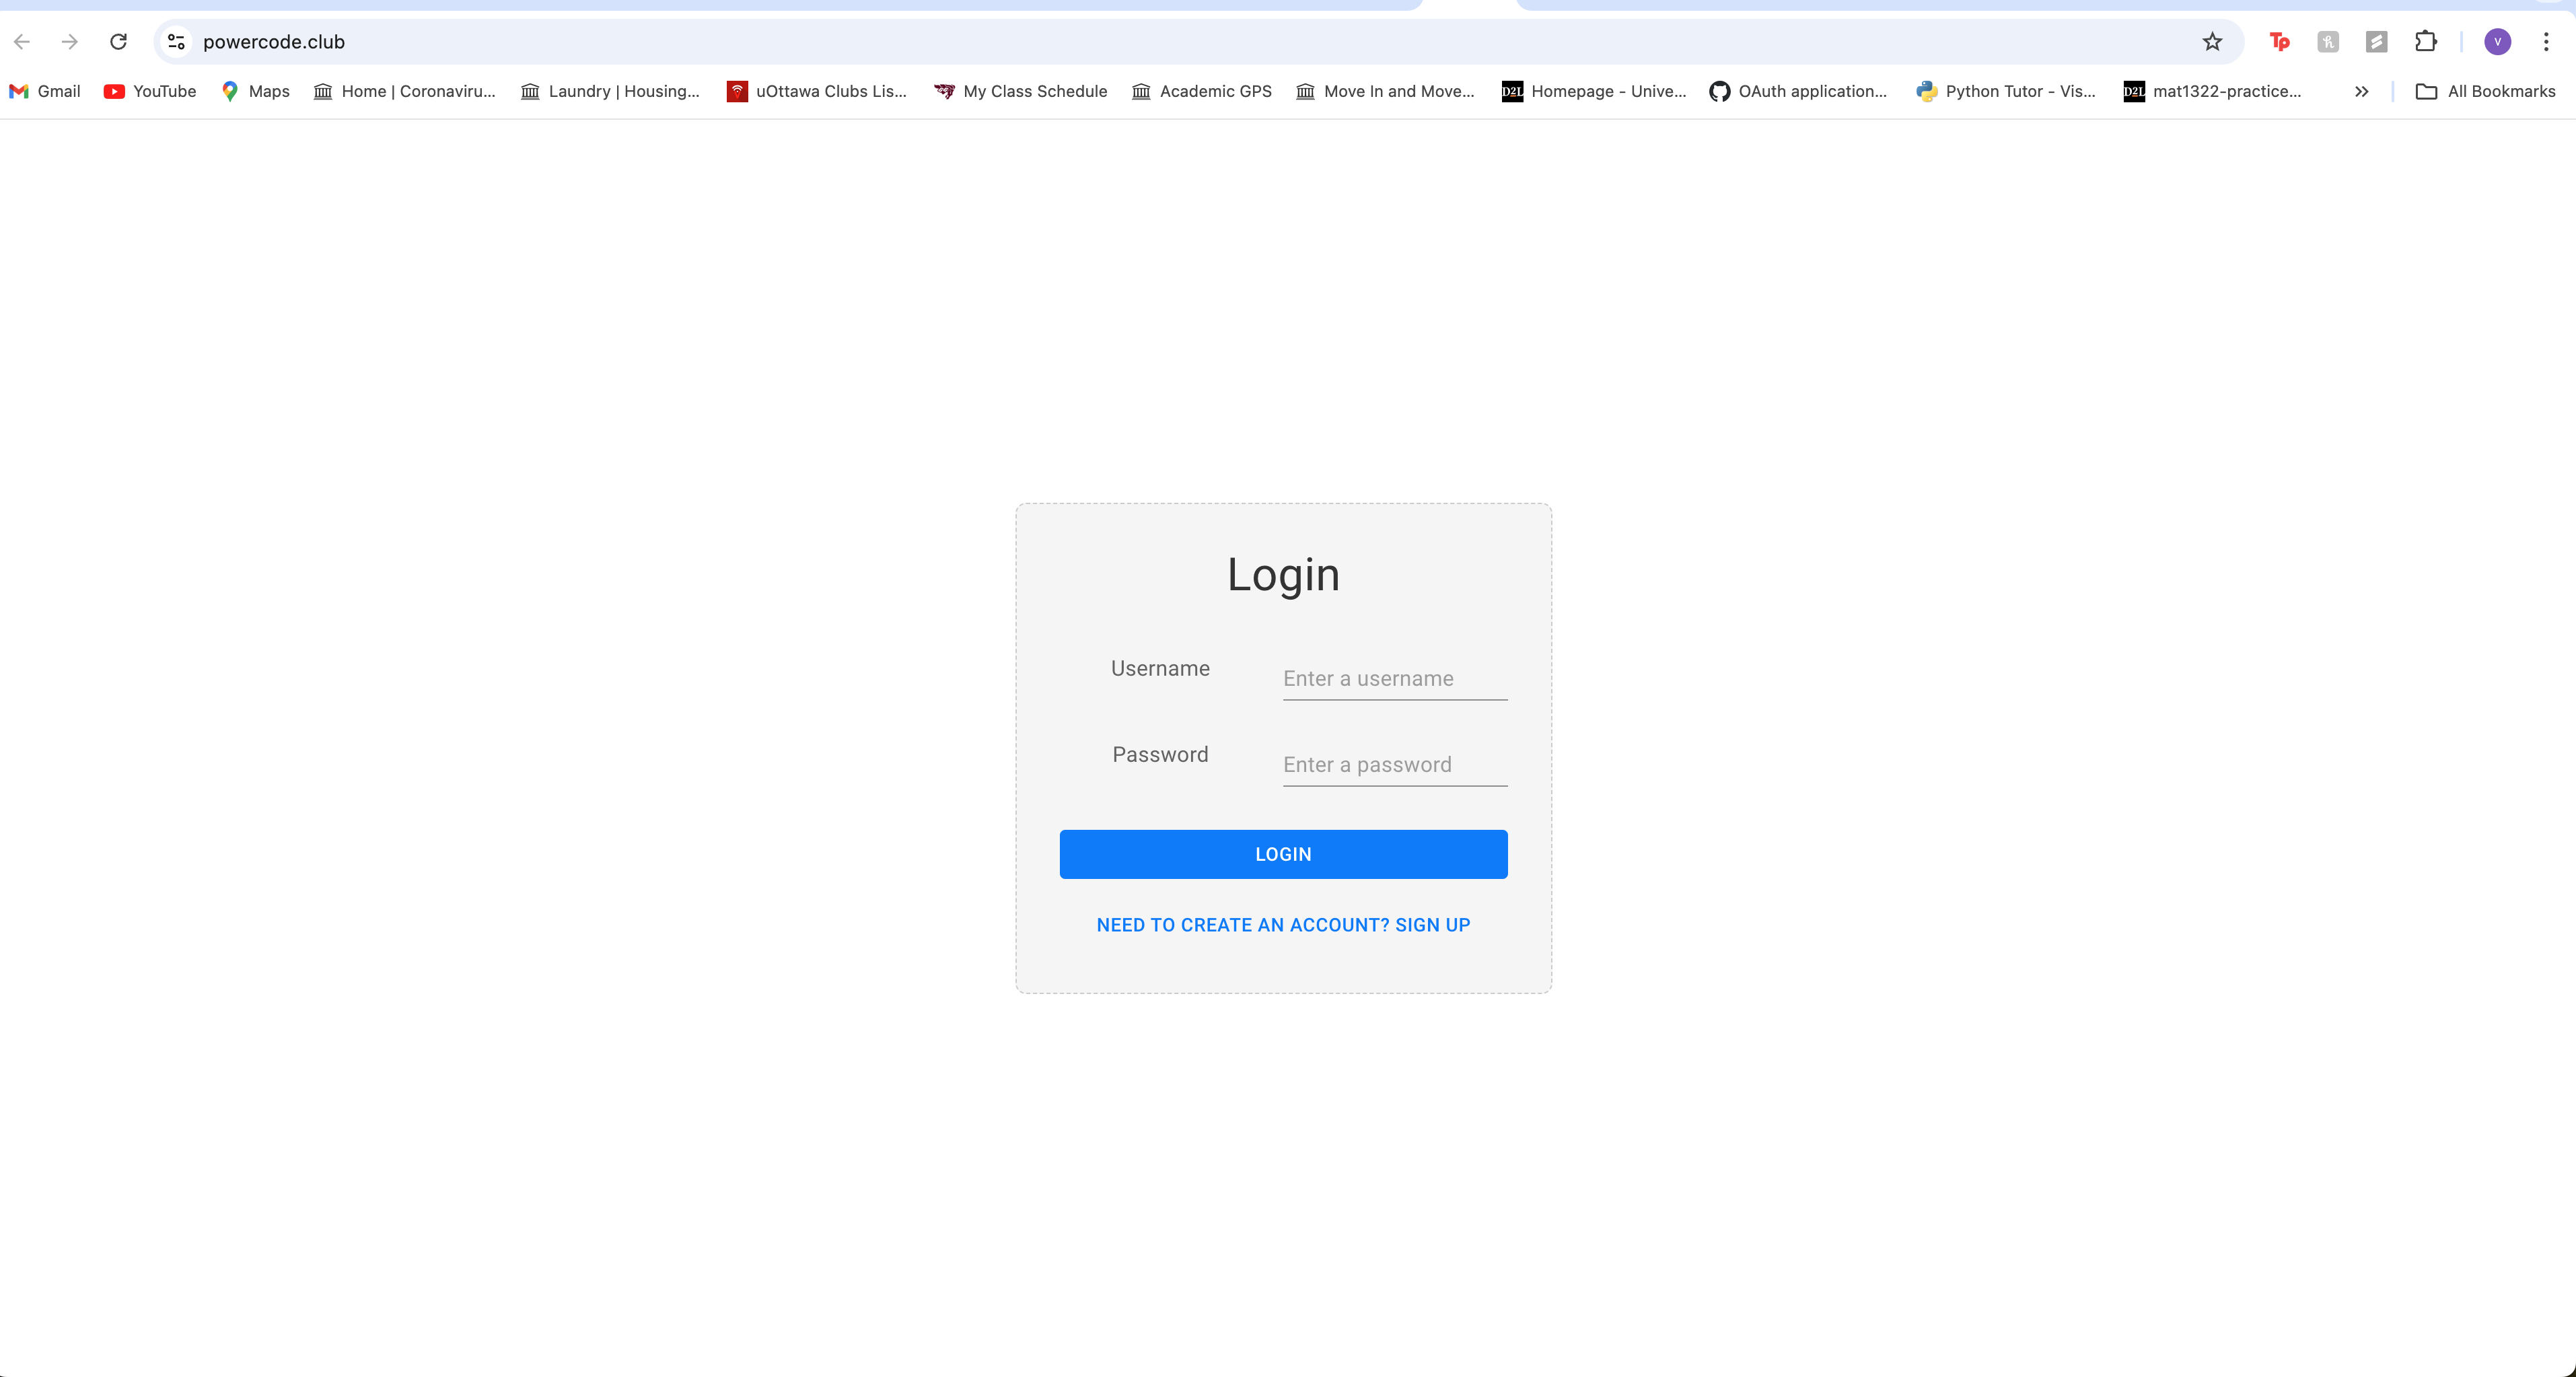2576x1377 pixels.
Task: Go back with the back arrow
Action: pyautogui.click(x=22, y=41)
